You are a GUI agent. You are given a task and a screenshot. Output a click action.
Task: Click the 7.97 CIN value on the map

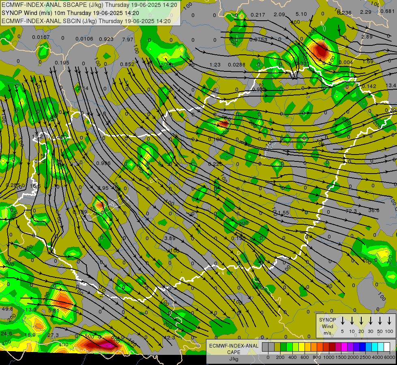(x=128, y=39)
